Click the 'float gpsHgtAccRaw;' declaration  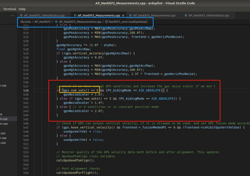[74, 49]
